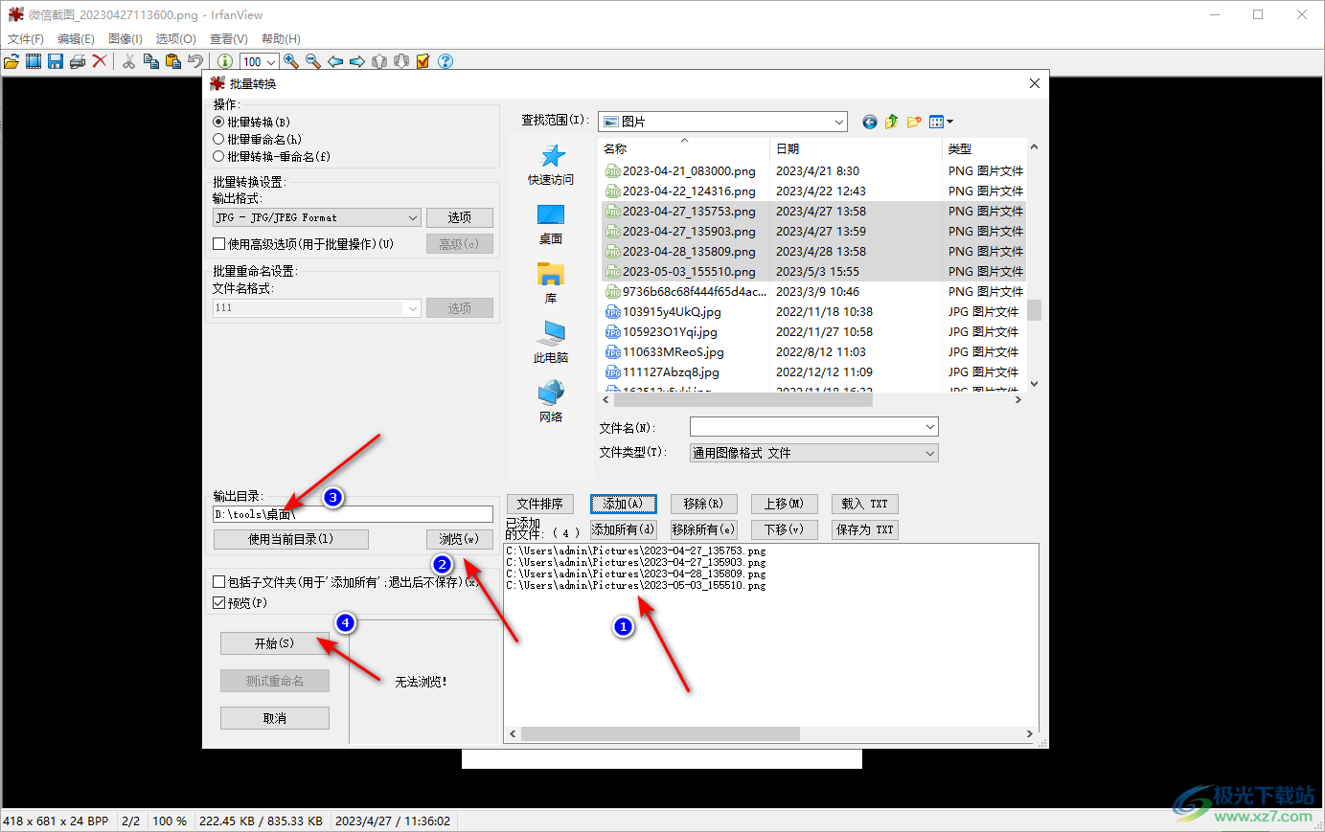Click the Undo arrow toolbar icon
1325x832 pixels.
194,61
